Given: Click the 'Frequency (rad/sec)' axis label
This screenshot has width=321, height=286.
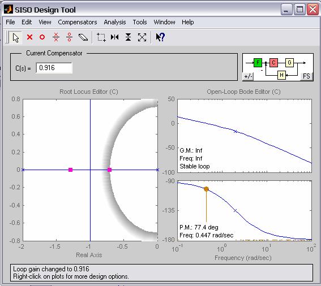Looking at the screenshot, I should click(x=243, y=258).
